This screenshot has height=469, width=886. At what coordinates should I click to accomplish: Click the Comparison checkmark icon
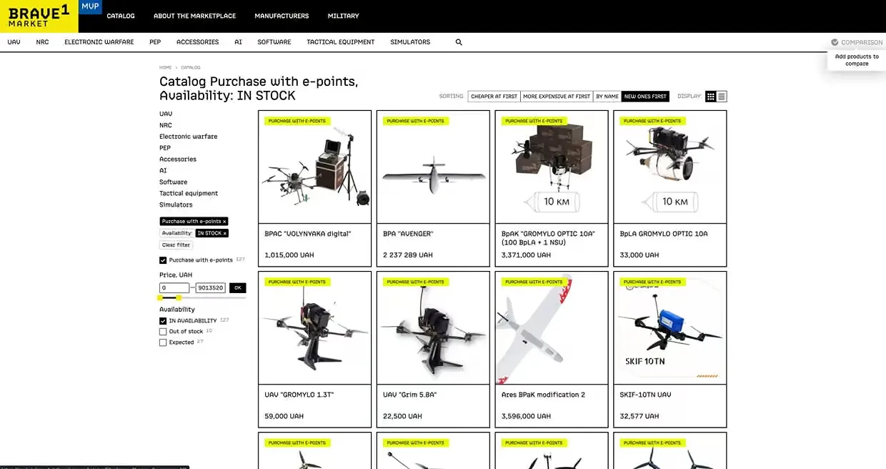835,42
